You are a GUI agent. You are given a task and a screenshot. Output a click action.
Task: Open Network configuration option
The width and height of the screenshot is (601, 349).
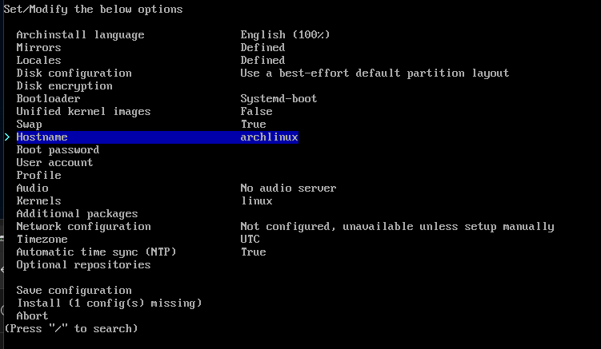coord(83,227)
